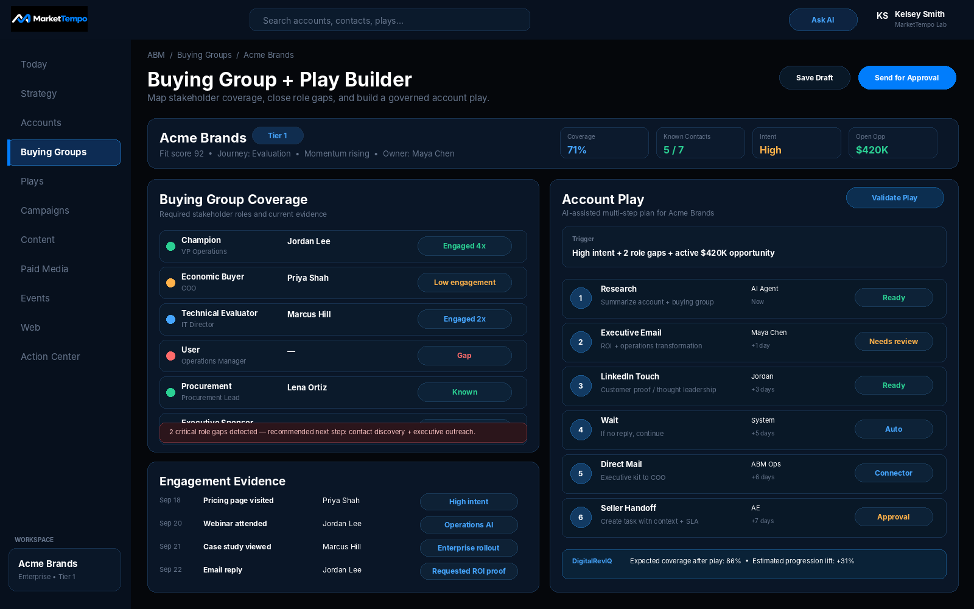Screen dimensions: 974x609
Task: Select step 5 circle for Direct Mail
Action: (x=581, y=473)
